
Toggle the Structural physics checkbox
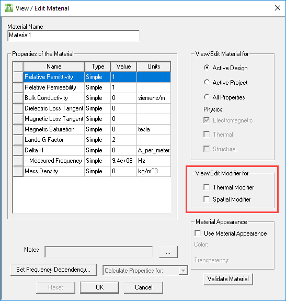[207, 149]
